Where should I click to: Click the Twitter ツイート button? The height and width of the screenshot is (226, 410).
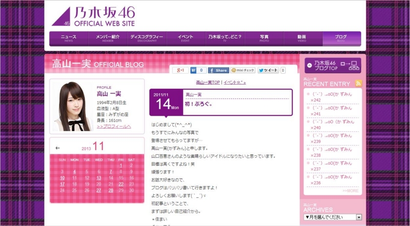point(268,70)
